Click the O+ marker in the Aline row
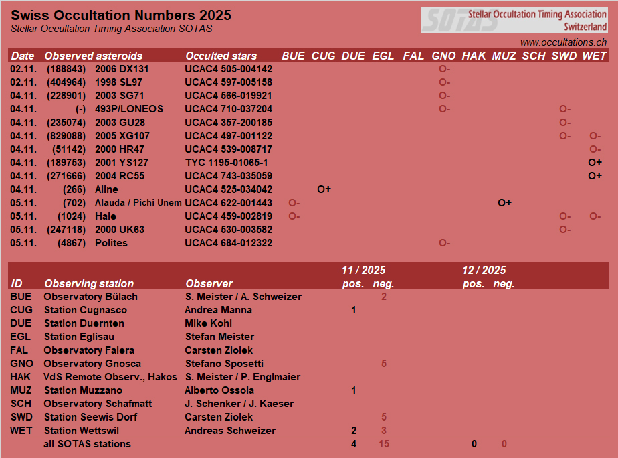618x458 pixels. (x=324, y=189)
